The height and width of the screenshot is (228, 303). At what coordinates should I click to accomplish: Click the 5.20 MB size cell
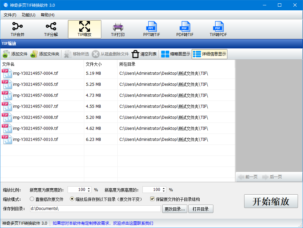(x=93, y=117)
